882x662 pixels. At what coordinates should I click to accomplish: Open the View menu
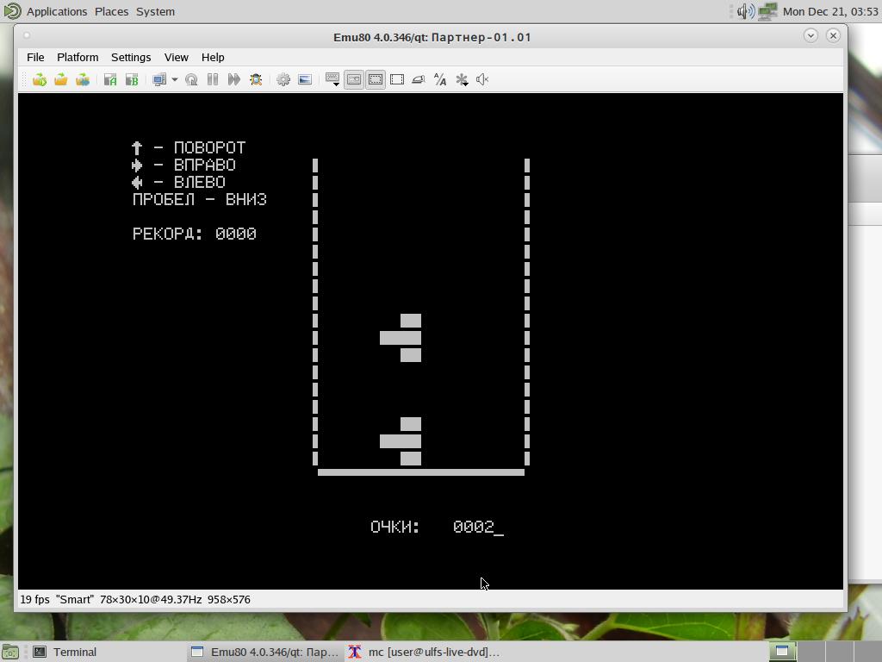176,57
